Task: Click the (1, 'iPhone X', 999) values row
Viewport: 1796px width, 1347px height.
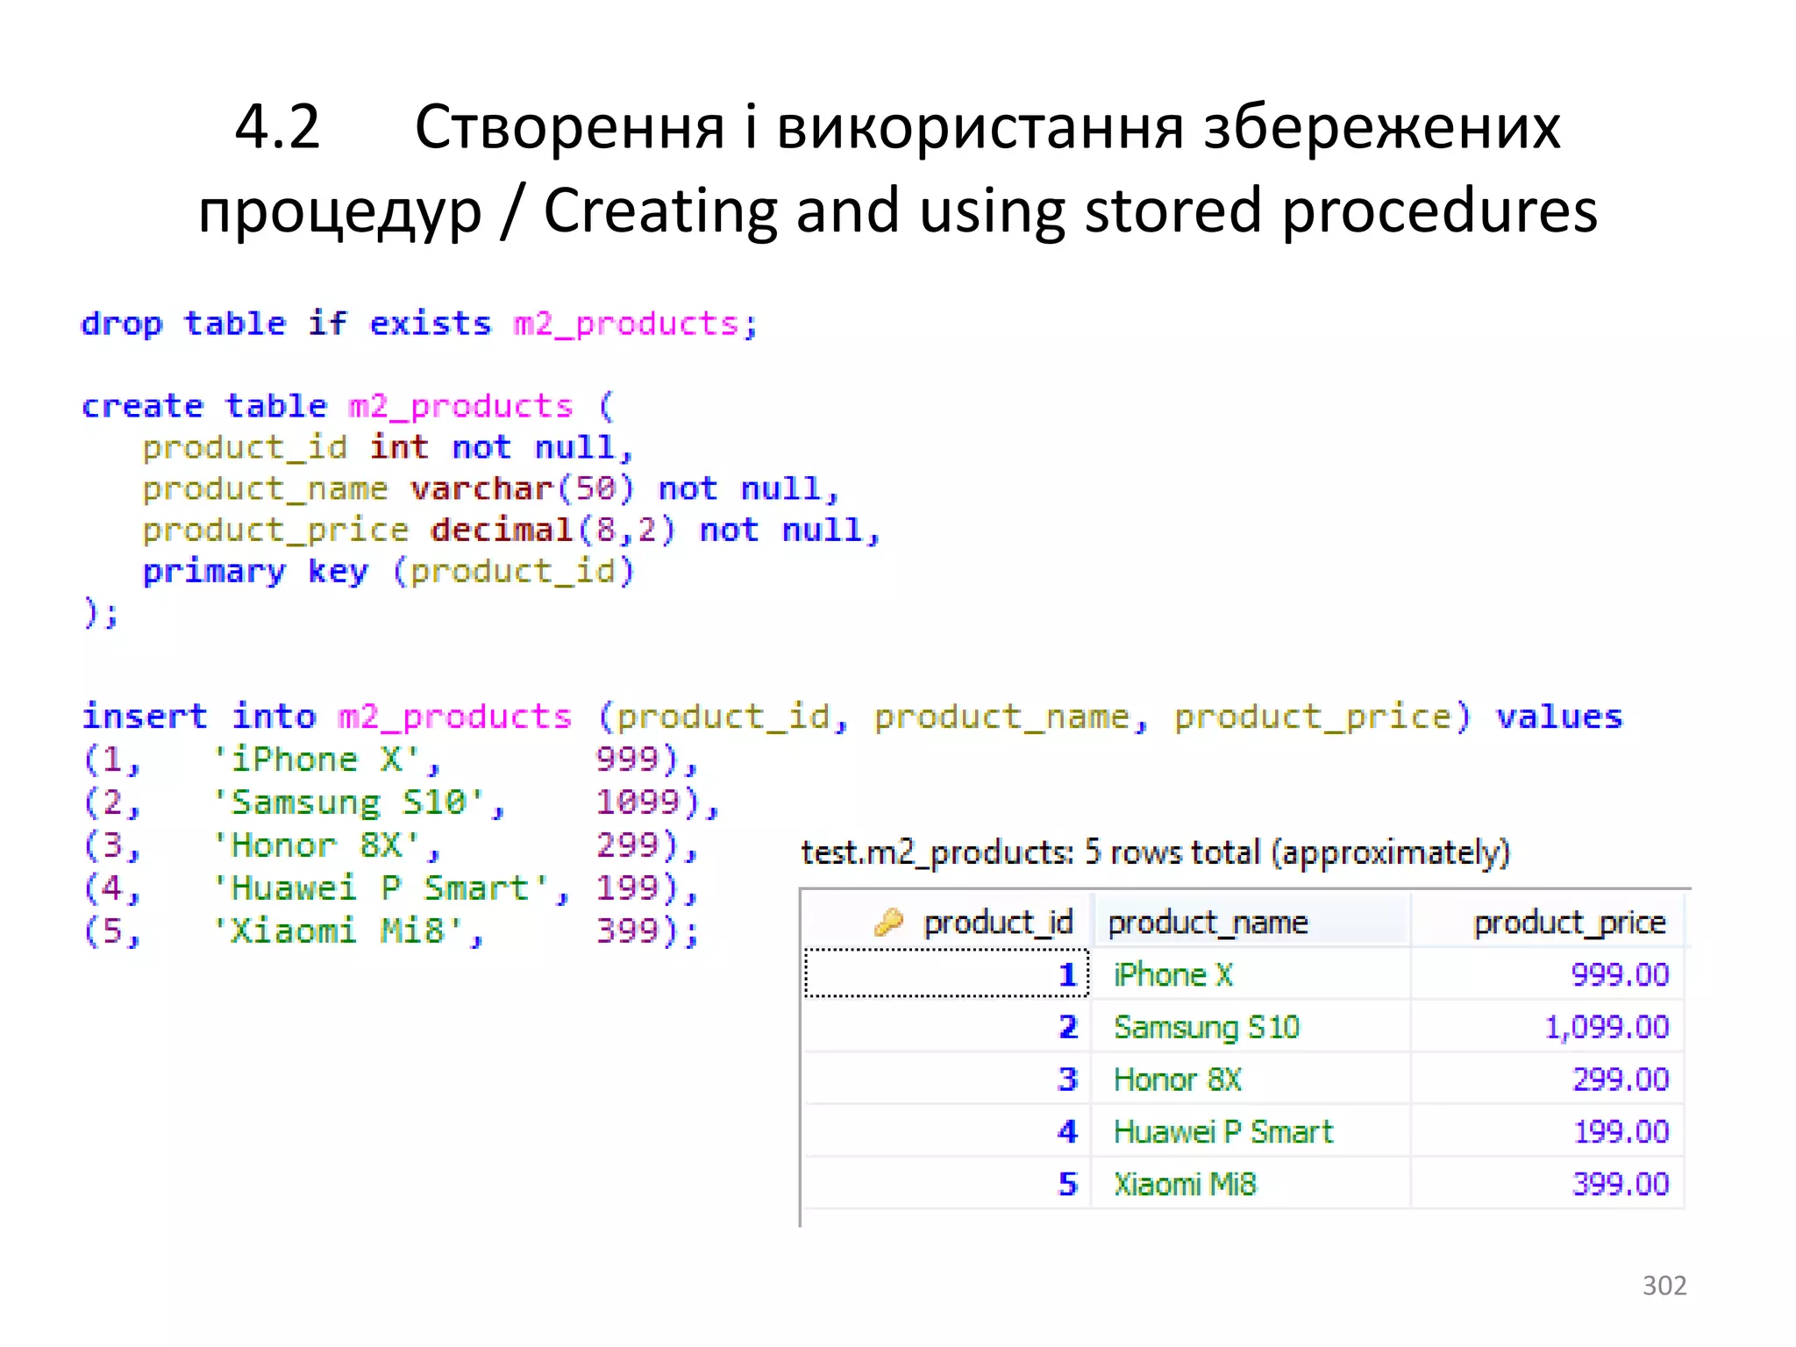Action: pyautogui.click(x=390, y=759)
